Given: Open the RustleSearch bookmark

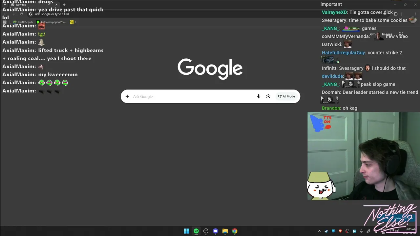Looking at the screenshot, I should coord(23,22).
